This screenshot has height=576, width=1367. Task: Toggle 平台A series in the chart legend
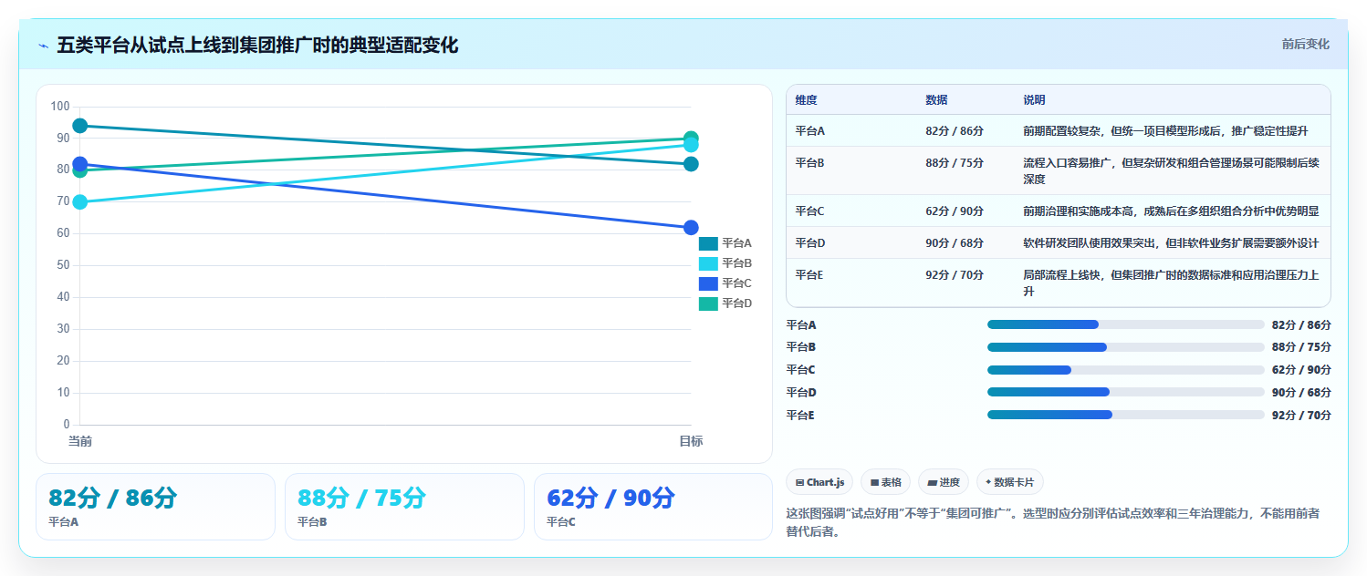(x=725, y=243)
